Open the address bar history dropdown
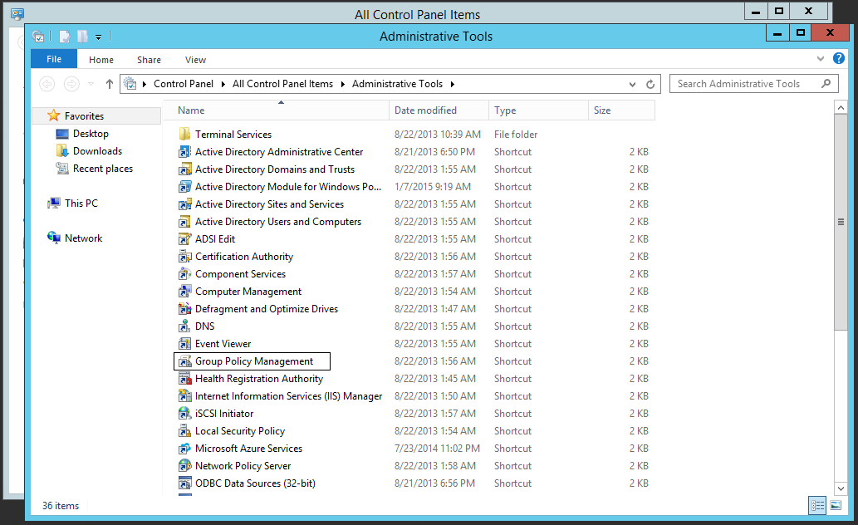858x525 pixels. [633, 84]
